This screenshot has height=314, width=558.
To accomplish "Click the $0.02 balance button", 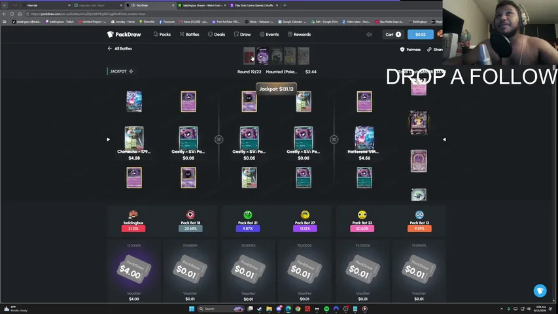I will click(420, 35).
